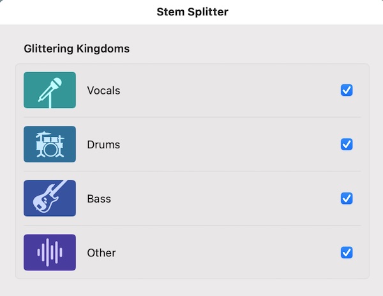The width and height of the screenshot is (383, 296).
Task: Click the Vocals microphone icon
Action: click(50, 90)
